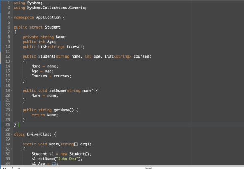Click 'courses)' parameter on line 12
This screenshot has height=169, width=244.
coord(142,56)
